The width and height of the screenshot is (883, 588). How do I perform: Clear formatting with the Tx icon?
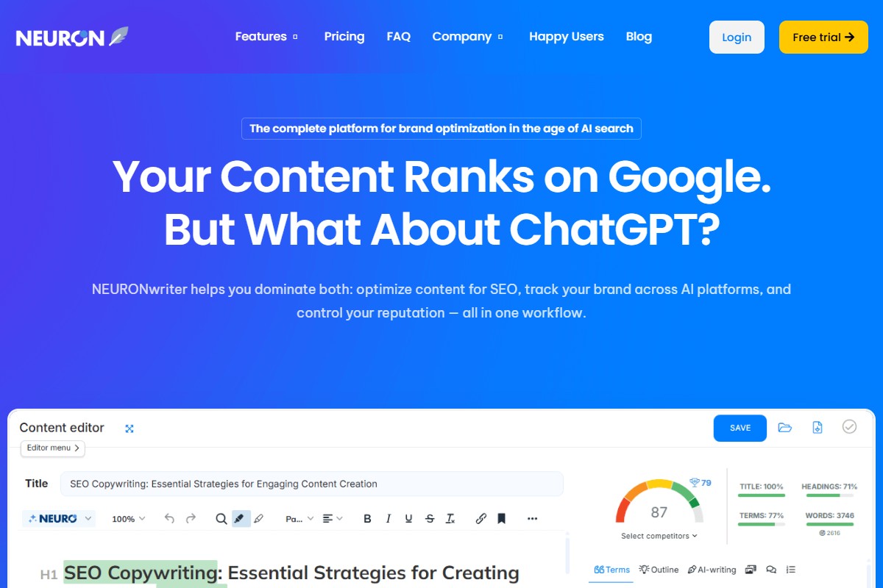tap(450, 519)
